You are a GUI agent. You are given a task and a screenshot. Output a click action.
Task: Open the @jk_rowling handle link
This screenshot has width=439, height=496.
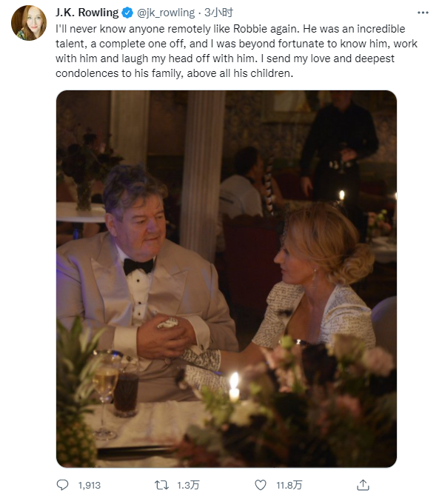click(166, 13)
